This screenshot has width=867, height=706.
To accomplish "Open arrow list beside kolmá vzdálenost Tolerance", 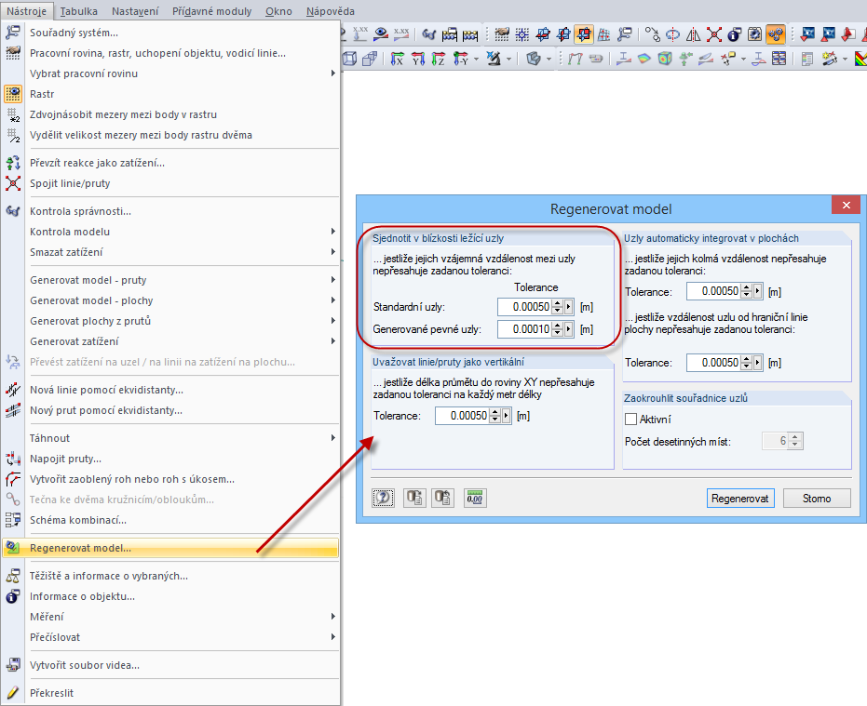I will click(757, 291).
